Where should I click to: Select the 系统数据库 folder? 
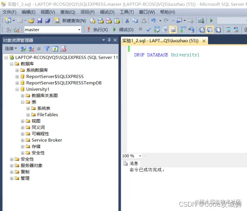(x=37, y=70)
